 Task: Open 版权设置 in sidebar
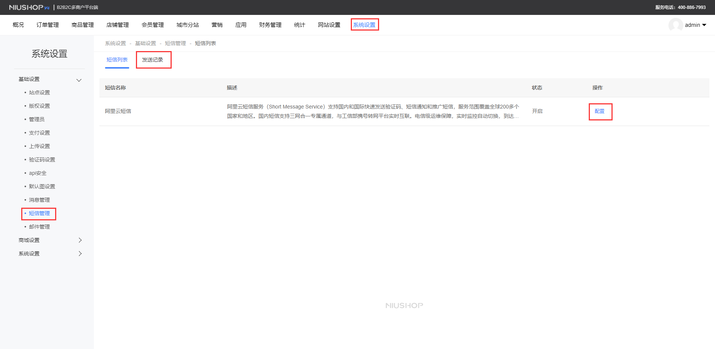pos(39,106)
